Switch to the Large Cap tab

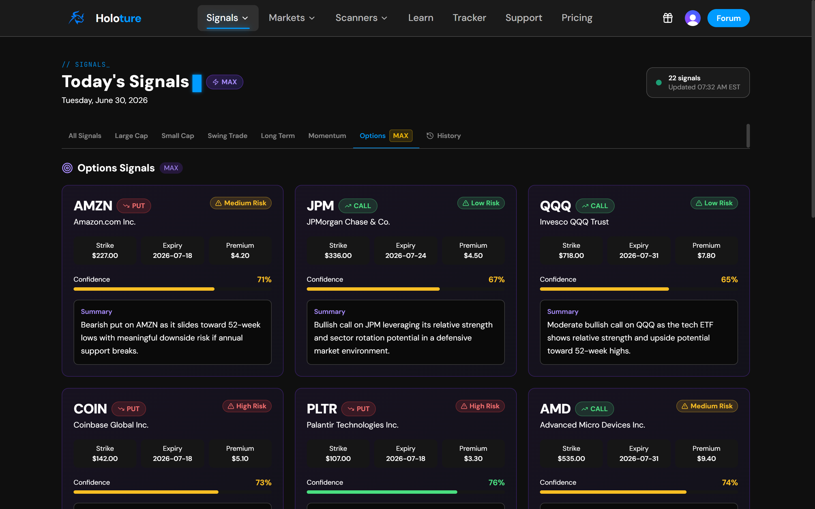point(131,136)
